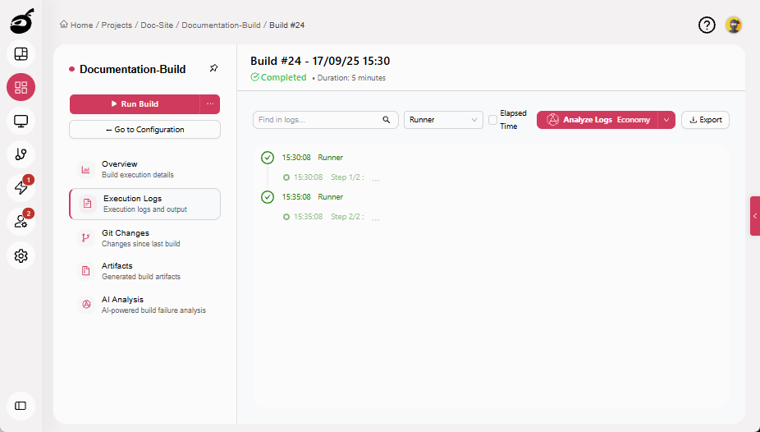The height and width of the screenshot is (432, 760).
Task: Click the Run Build button
Action: coord(135,103)
